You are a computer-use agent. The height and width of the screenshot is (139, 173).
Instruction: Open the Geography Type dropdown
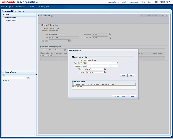(117, 63)
